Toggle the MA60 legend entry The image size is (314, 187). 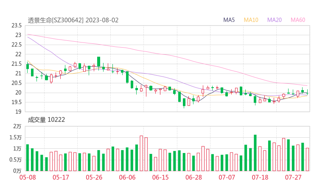click(x=298, y=20)
